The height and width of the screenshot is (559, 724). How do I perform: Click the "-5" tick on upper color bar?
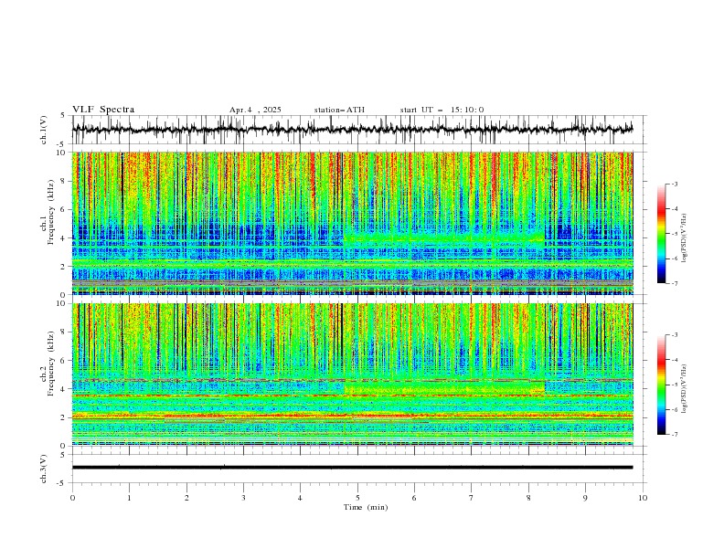point(675,234)
